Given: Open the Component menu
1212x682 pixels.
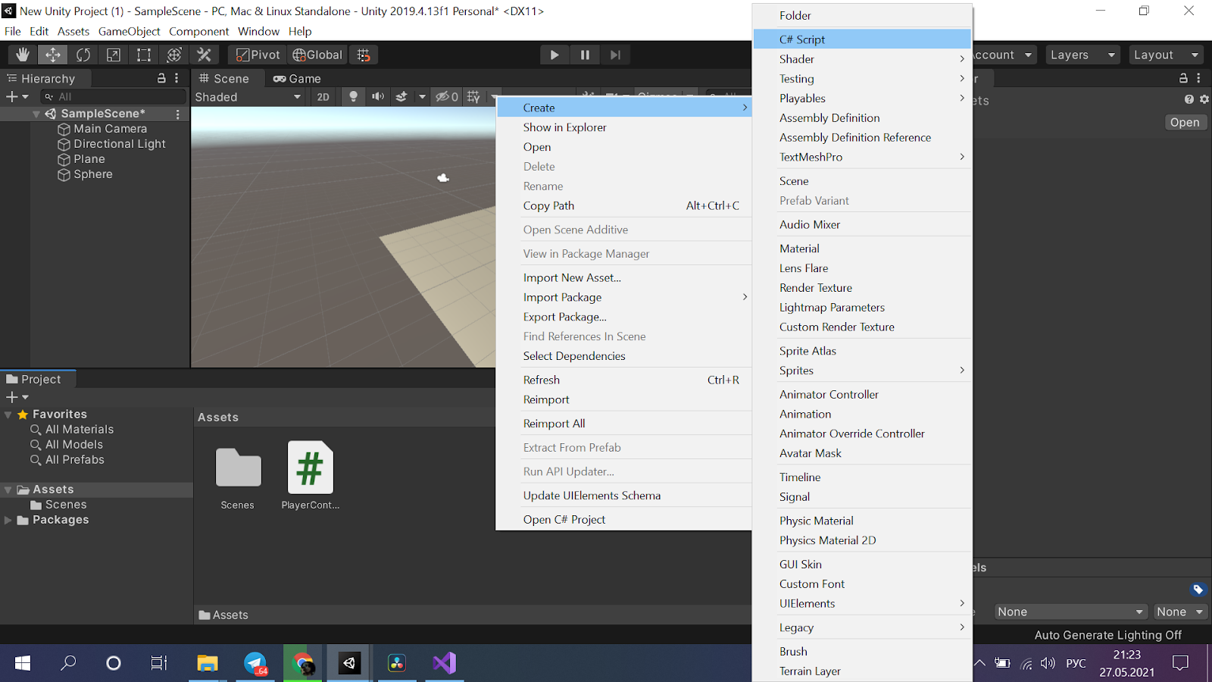Looking at the screenshot, I should [x=198, y=31].
